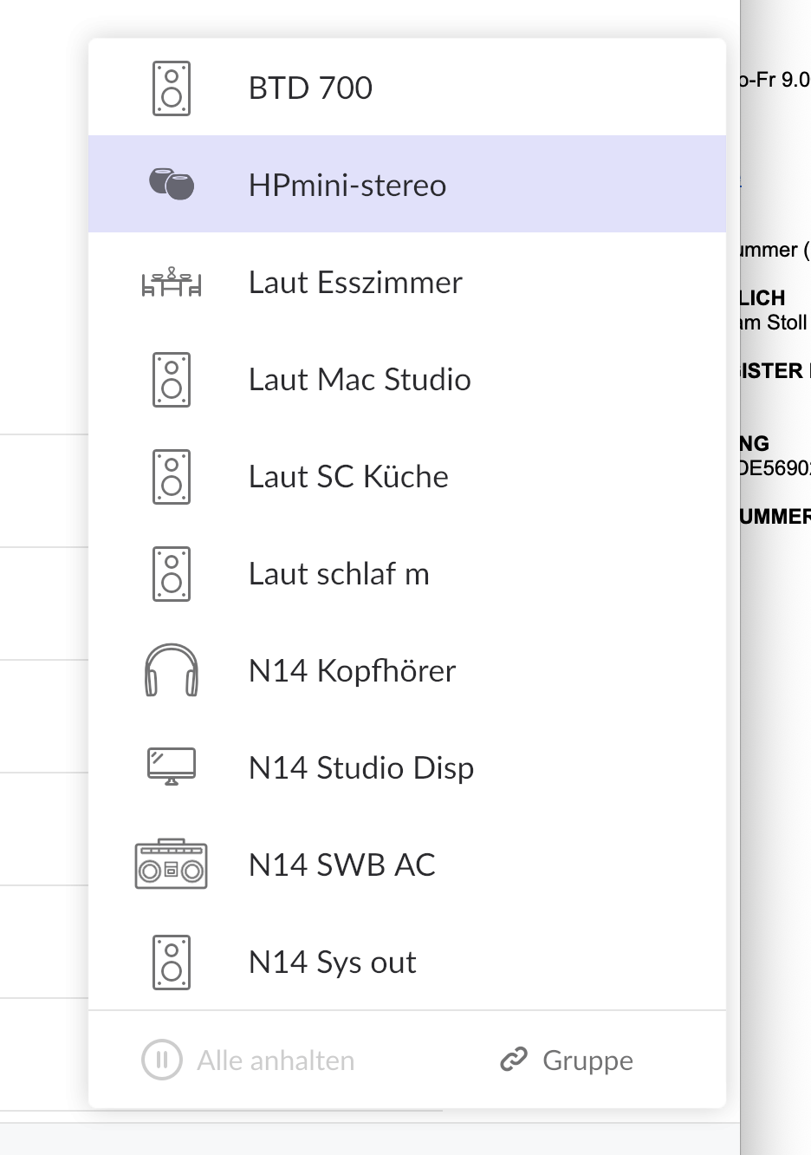
Task: Switch to the Laut Esszimmer zone
Action: click(407, 282)
